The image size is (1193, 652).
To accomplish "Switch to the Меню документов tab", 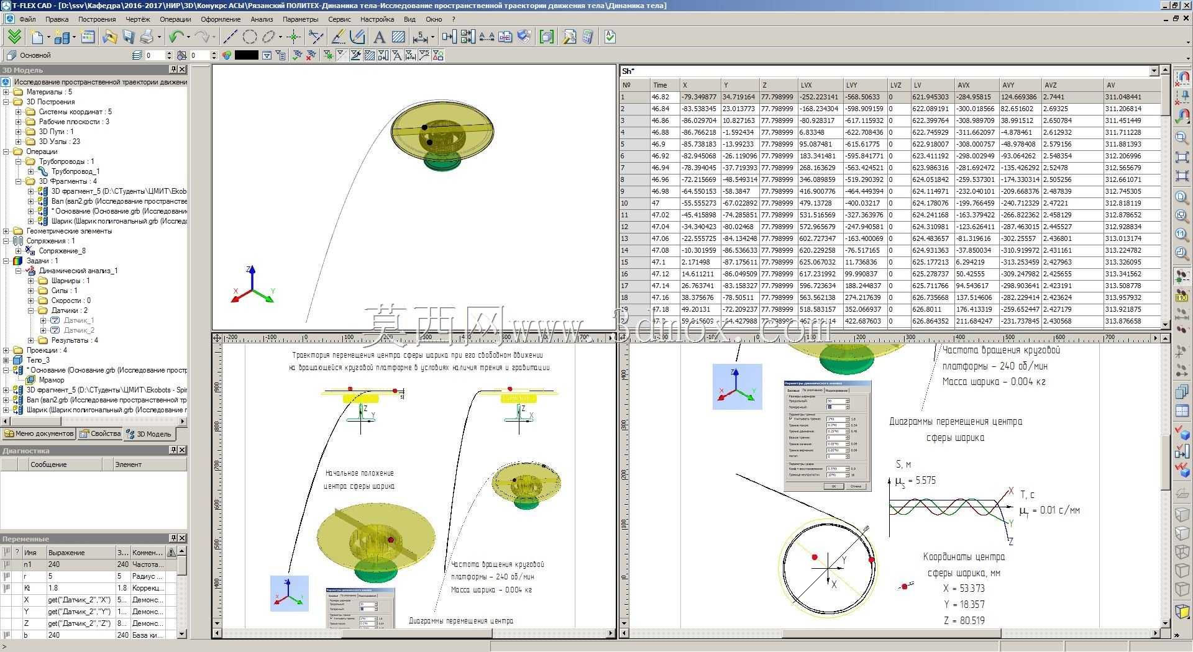I will (39, 433).
